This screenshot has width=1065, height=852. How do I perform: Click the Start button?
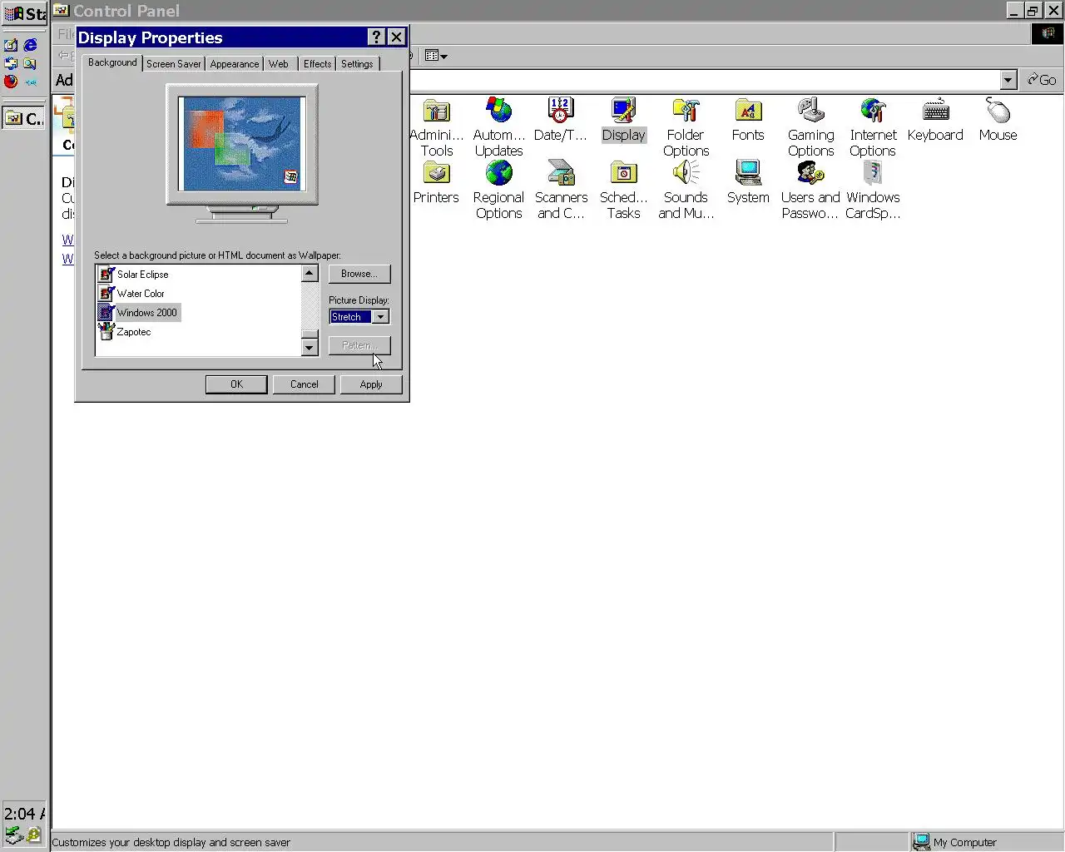click(24, 13)
